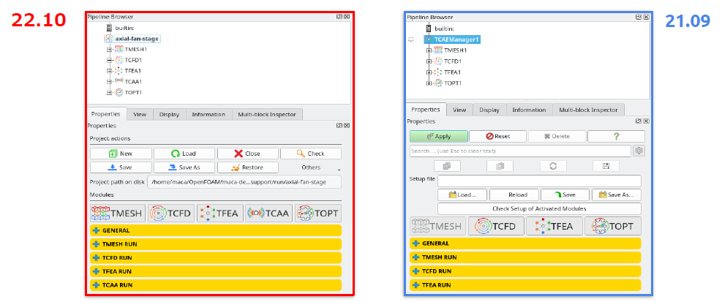Click the Save button in the 22.10 project actions
The width and height of the screenshot is (722, 302).
(x=121, y=167)
